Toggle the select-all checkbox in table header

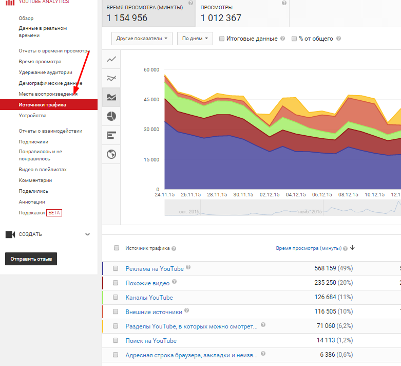pyautogui.click(x=117, y=248)
